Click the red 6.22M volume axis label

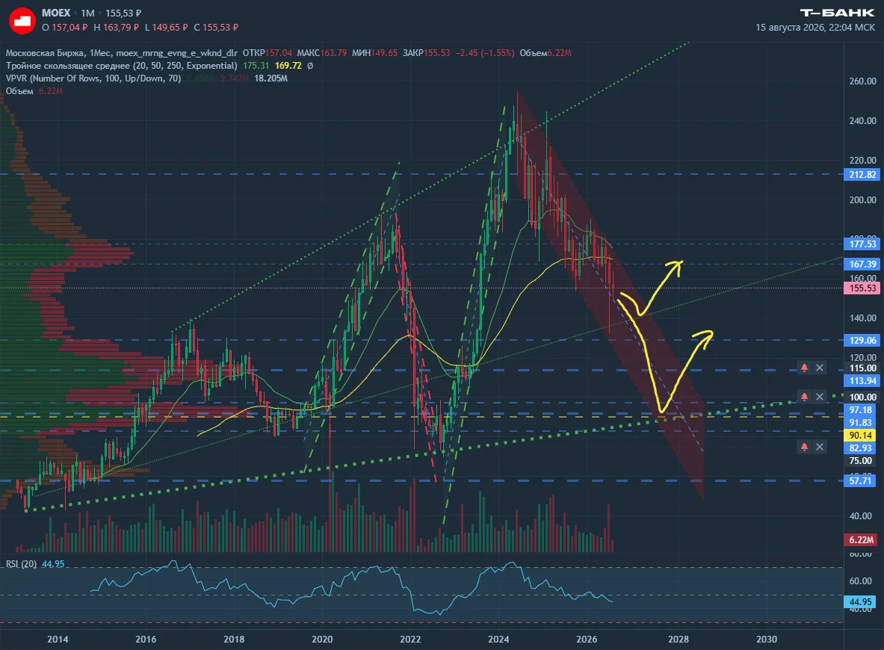pyautogui.click(x=861, y=539)
